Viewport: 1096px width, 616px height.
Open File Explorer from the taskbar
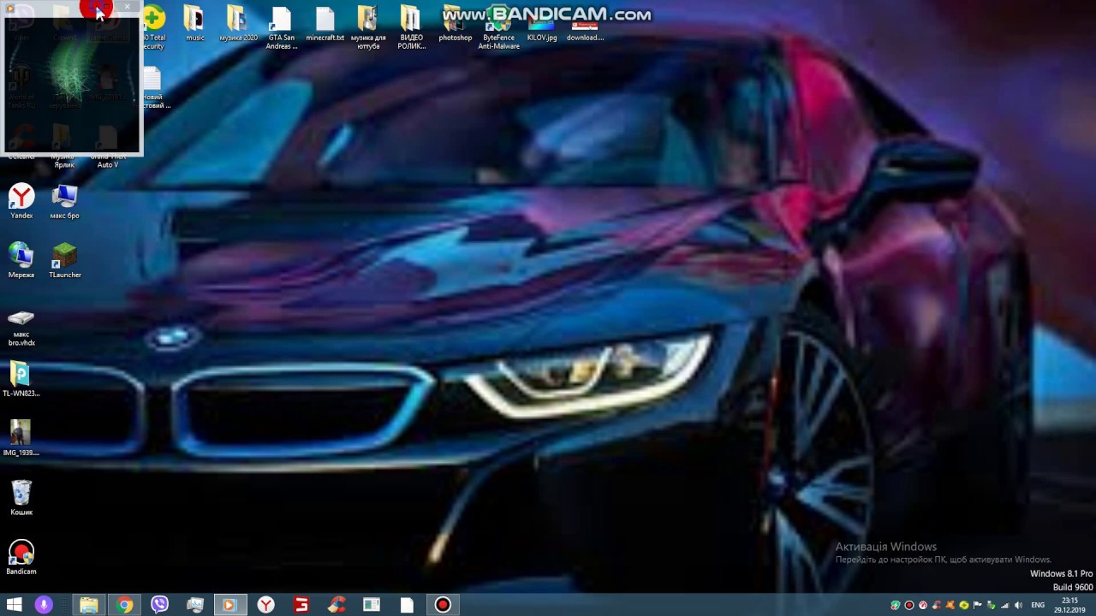point(89,605)
